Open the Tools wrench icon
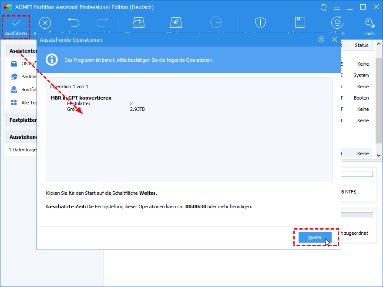 (x=369, y=23)
